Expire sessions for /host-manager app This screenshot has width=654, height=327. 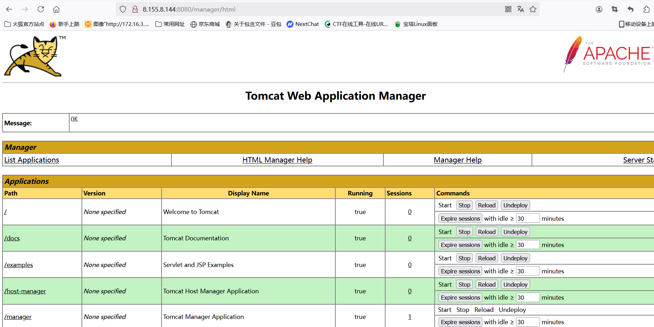(460, 298)
